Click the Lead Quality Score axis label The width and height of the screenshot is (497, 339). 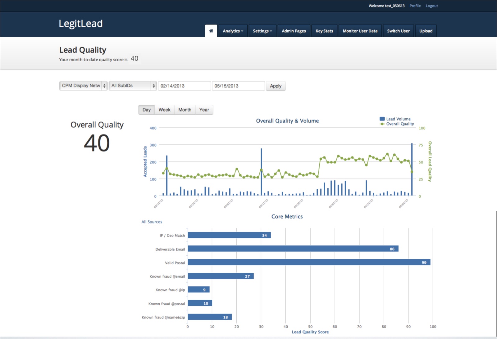click(310, 332)
